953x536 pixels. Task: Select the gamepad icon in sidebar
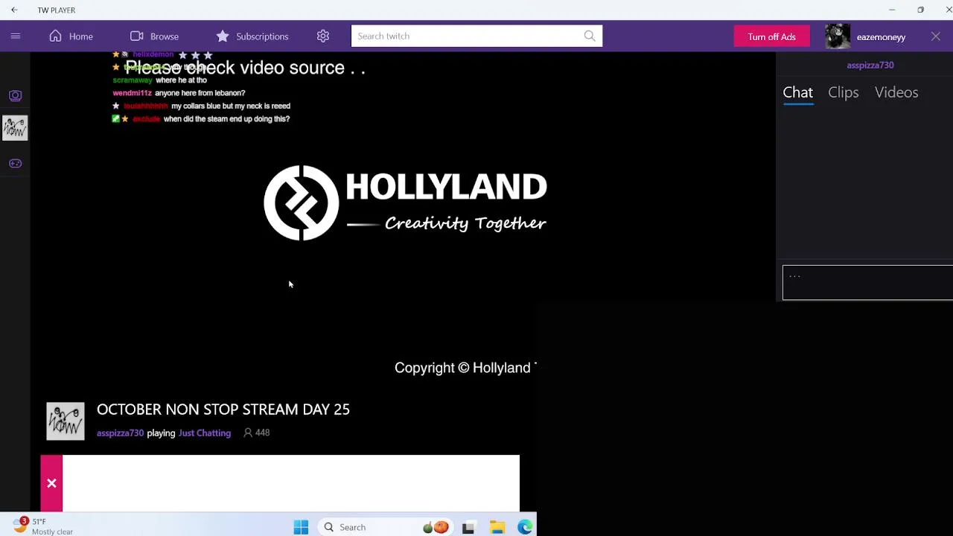tap(15, 163)
